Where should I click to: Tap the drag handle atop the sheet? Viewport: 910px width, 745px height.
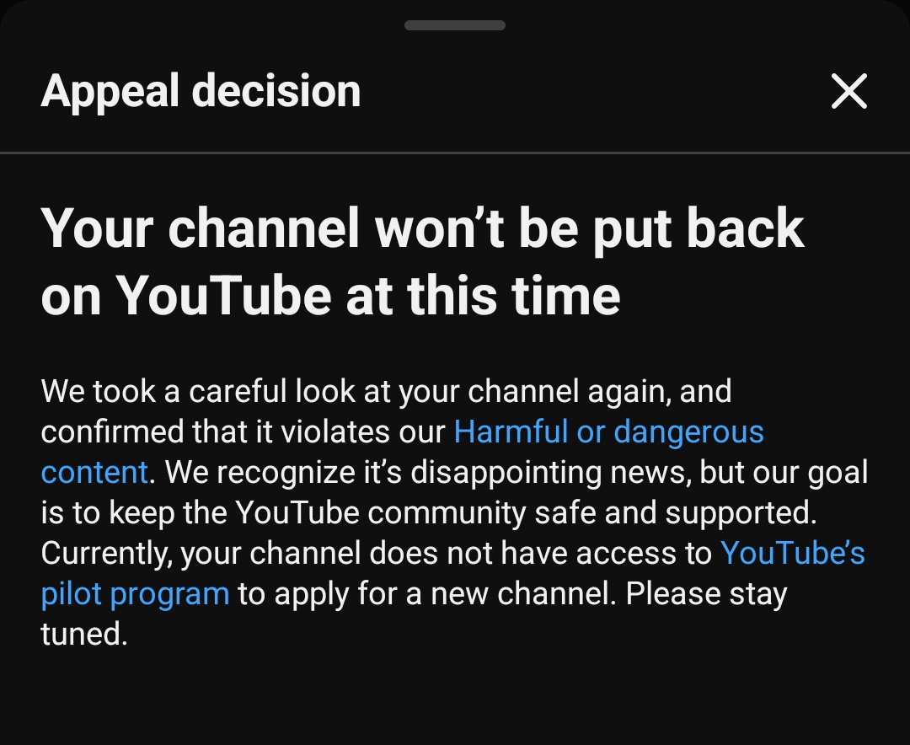pos(454,25)
